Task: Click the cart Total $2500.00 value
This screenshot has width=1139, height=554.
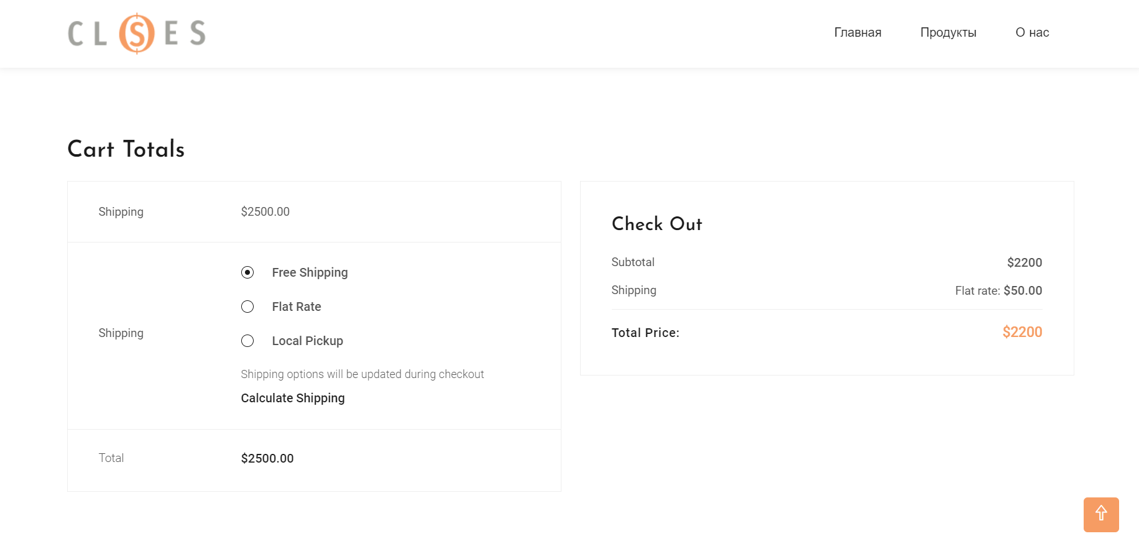Action: pyautogui.click(x=267, y=458)
